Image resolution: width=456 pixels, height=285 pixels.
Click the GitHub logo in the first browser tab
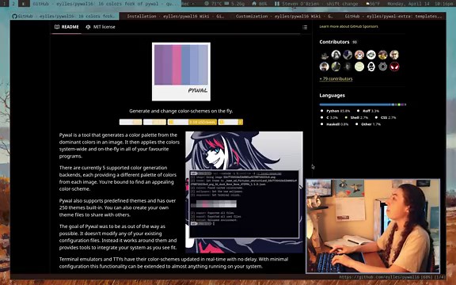14,16
